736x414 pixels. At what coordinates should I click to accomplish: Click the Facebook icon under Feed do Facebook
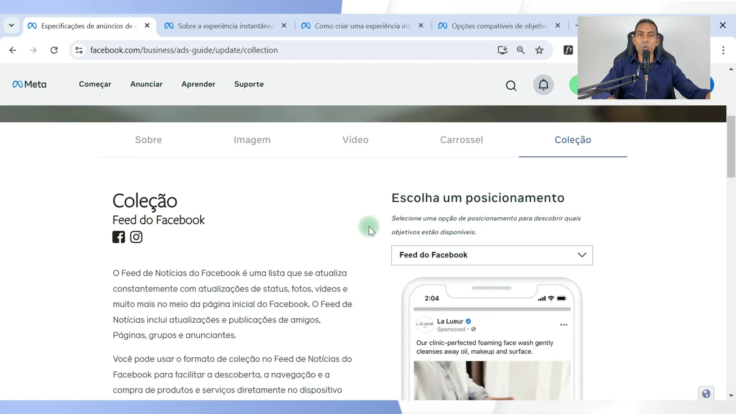click(x=118, y=237)
